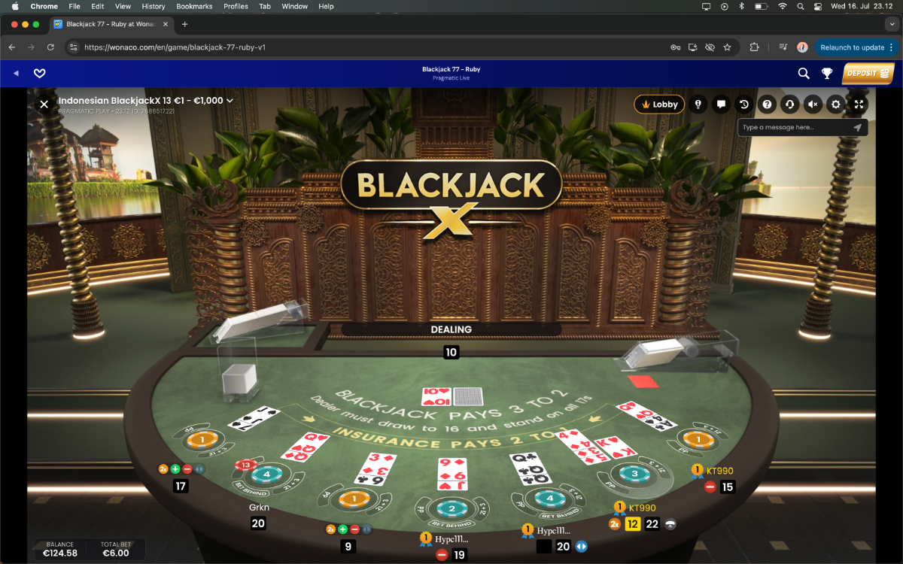
Task: Open Chrome three-dot menu beside Relaunch
Action: point(892,47)
